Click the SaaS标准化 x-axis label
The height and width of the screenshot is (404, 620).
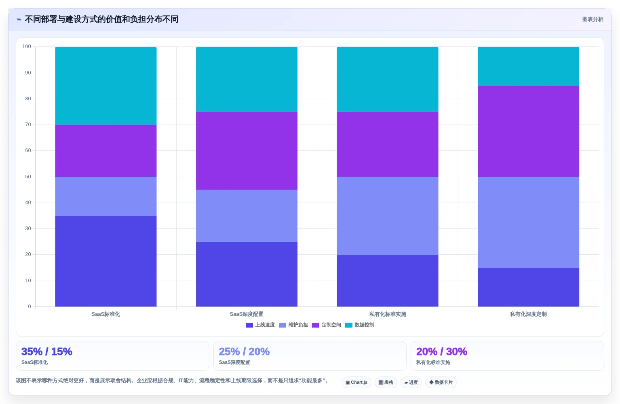106,314
